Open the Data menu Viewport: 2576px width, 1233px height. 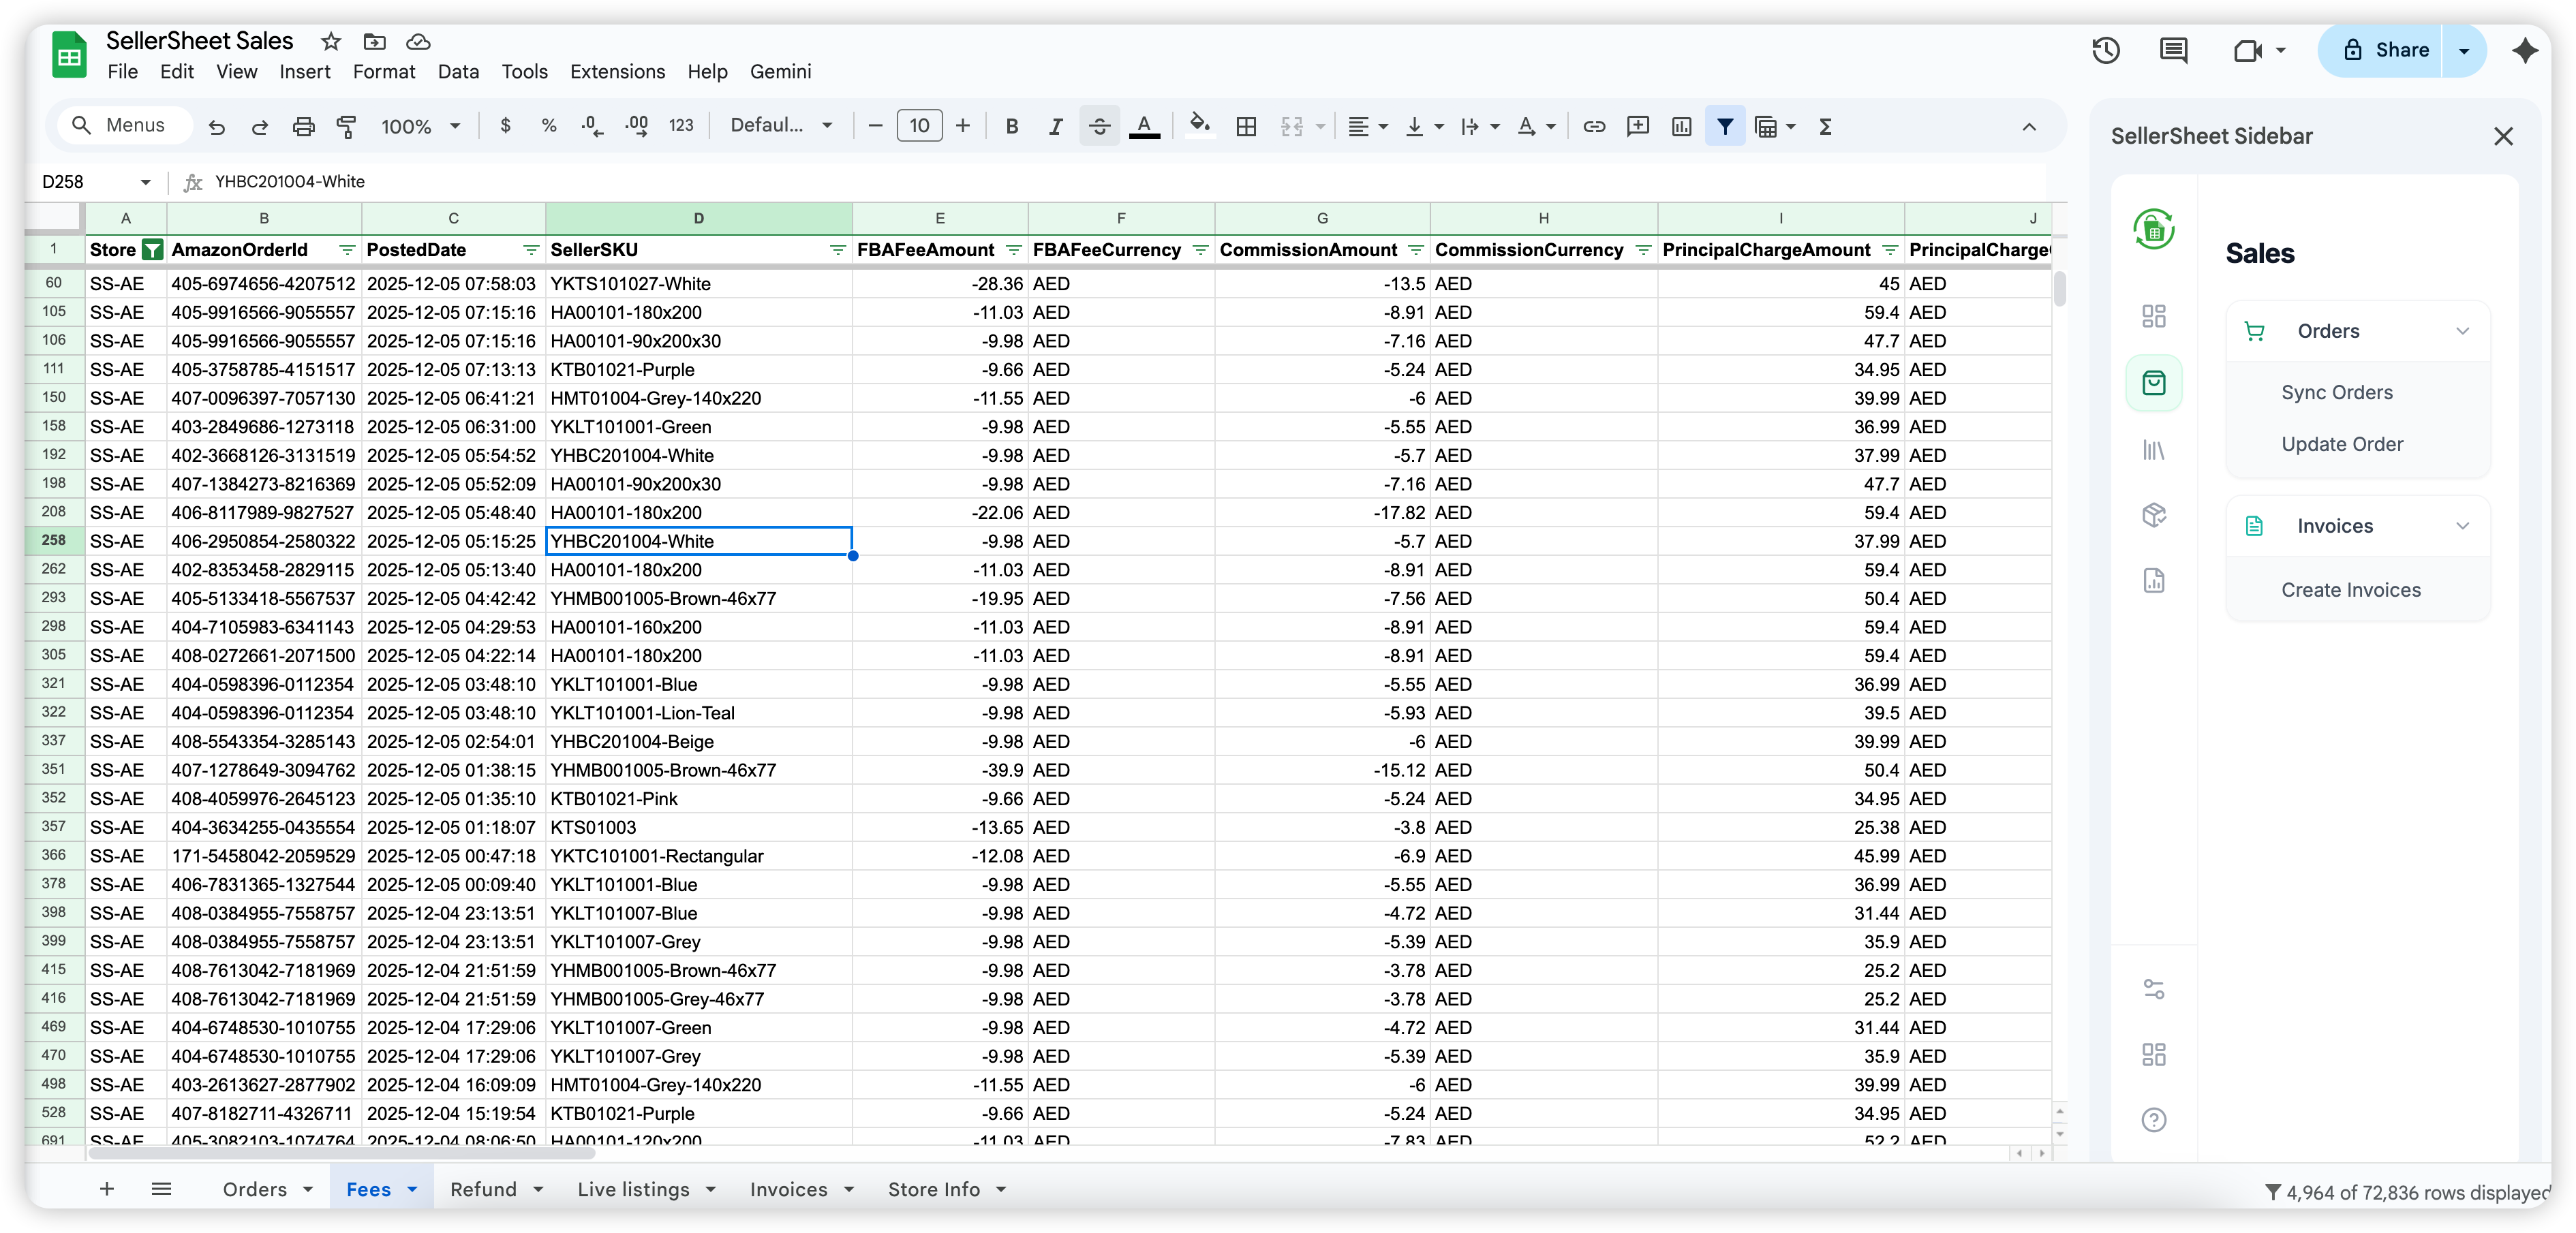point(457,71)
